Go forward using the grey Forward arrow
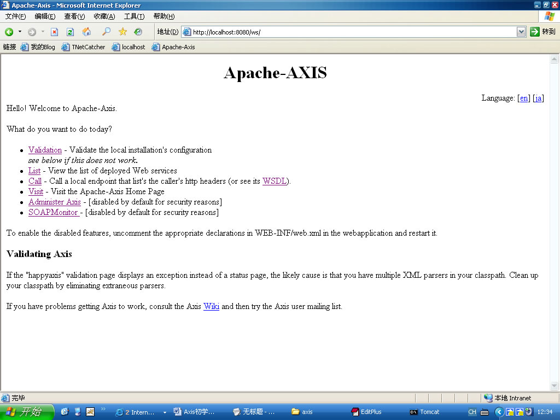The height and width of the screenshot is (420, 560). coord(32,32)
